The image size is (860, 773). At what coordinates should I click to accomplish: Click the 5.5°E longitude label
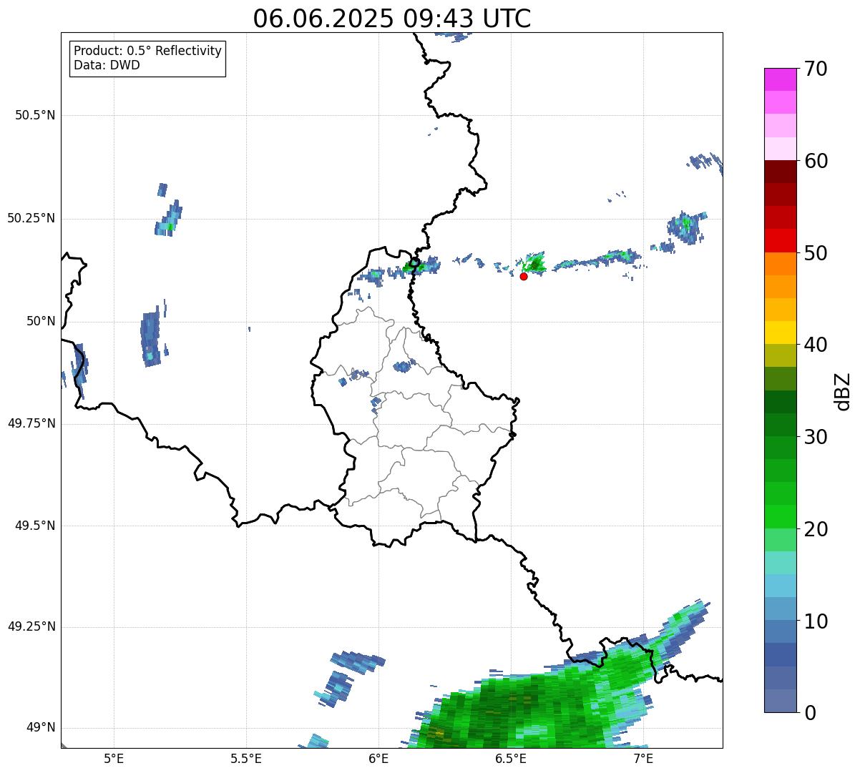pos(246,758)
